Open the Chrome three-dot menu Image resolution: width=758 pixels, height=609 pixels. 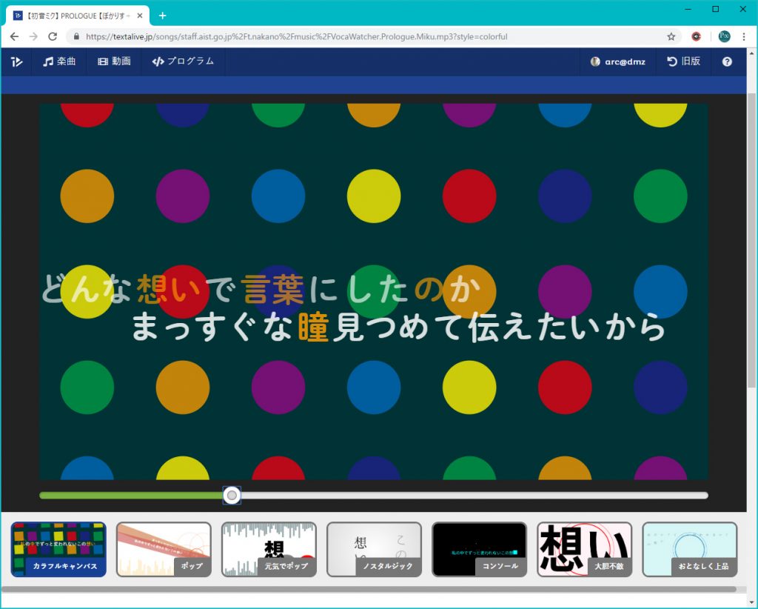click(743, 36)
